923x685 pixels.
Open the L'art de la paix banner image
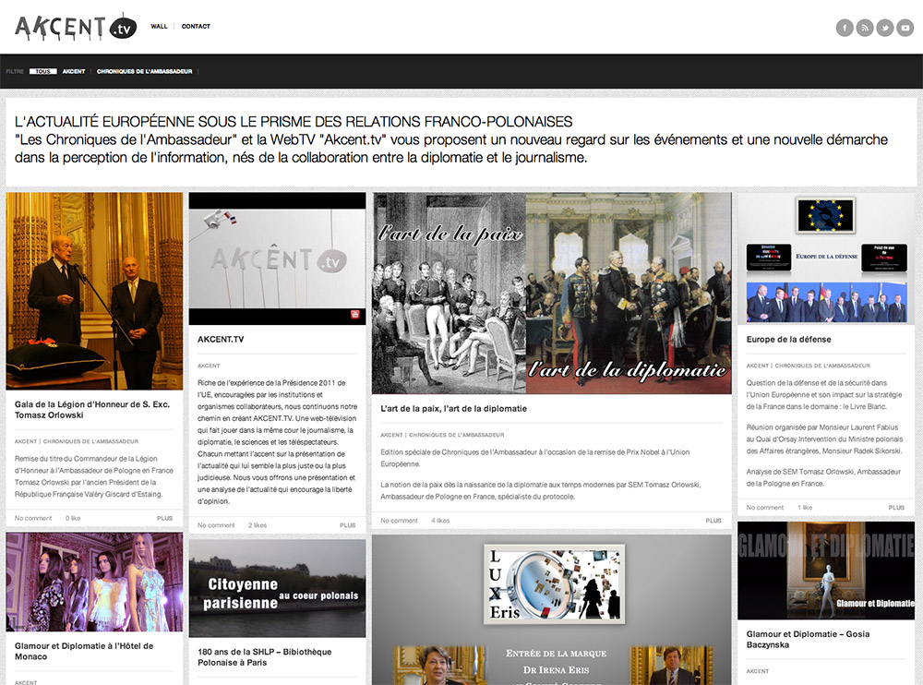click(552, 294)
